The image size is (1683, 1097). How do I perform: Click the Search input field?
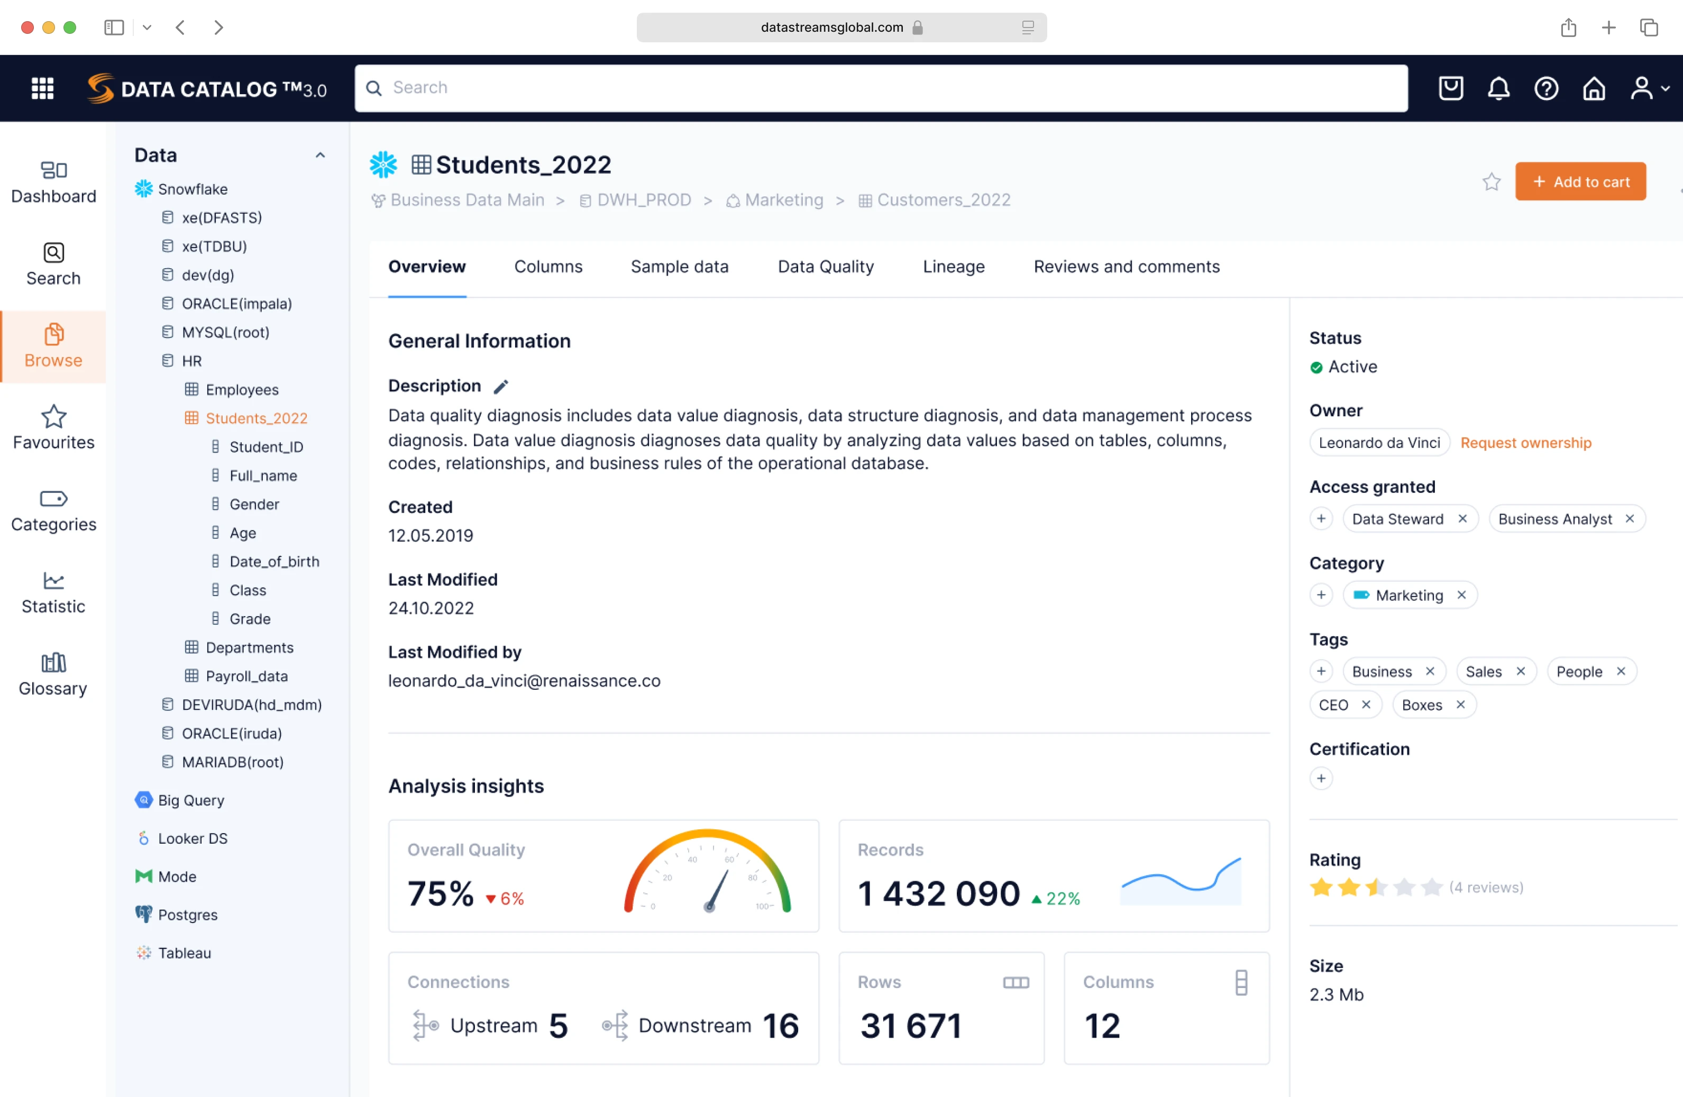pyautogui.click(x=881, y=88)
